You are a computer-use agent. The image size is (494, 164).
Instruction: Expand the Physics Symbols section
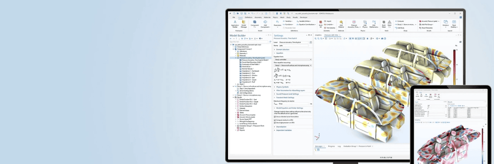[x=282, y=87]
